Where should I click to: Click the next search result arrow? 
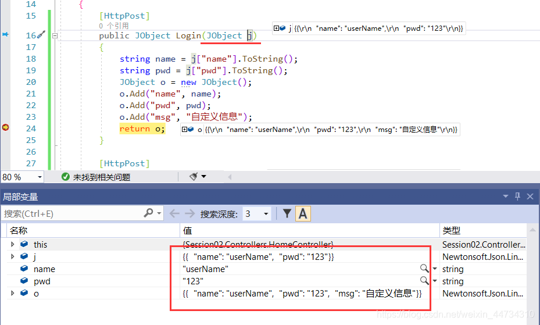(x=189, y=214)
